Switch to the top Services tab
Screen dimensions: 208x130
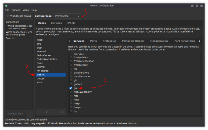click(56, 23)
